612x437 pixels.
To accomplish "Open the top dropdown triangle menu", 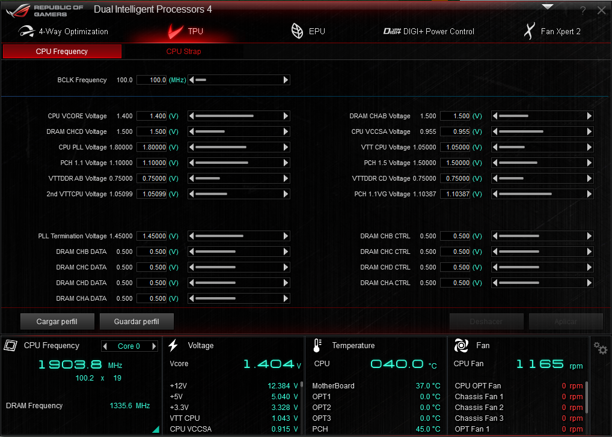I will click(x=548, y=7).
